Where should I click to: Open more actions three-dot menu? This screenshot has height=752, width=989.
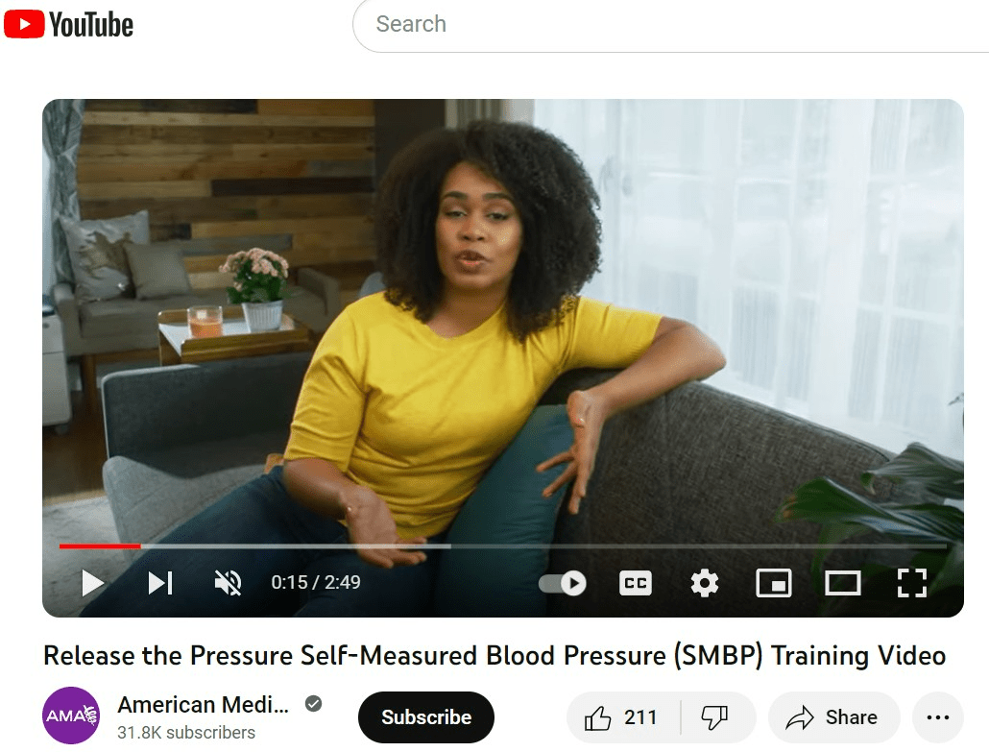point(938,717)
